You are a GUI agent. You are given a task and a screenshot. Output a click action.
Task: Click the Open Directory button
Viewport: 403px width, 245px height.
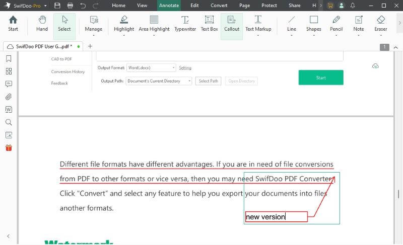click(241, 81)
